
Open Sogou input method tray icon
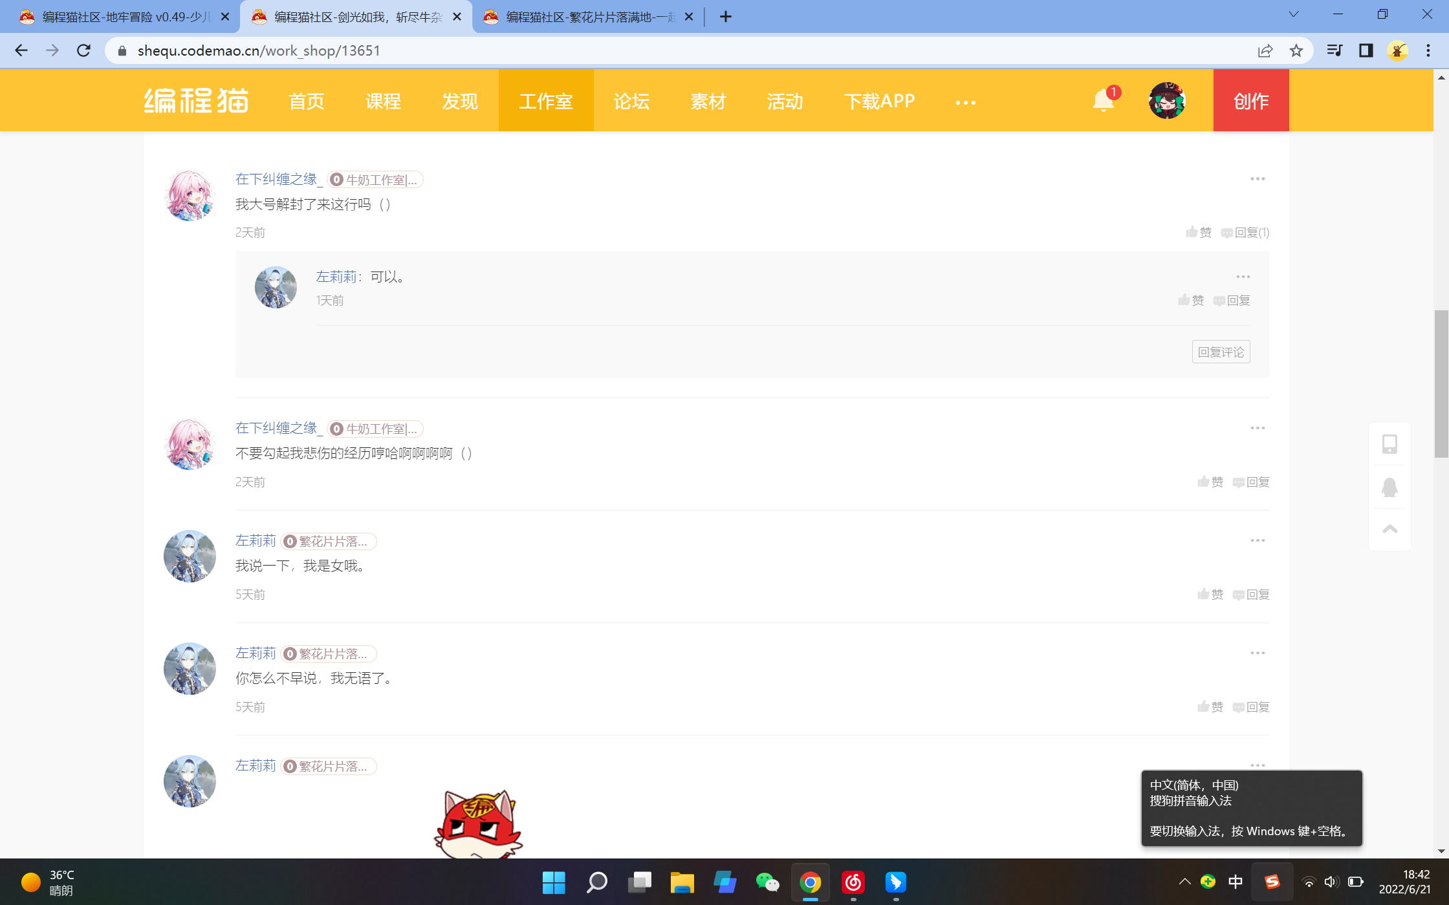click(1272, 882)
